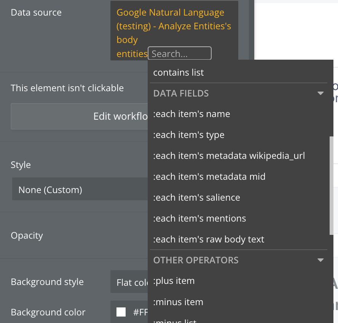Choose ':each item's type' option

[188, 135]
